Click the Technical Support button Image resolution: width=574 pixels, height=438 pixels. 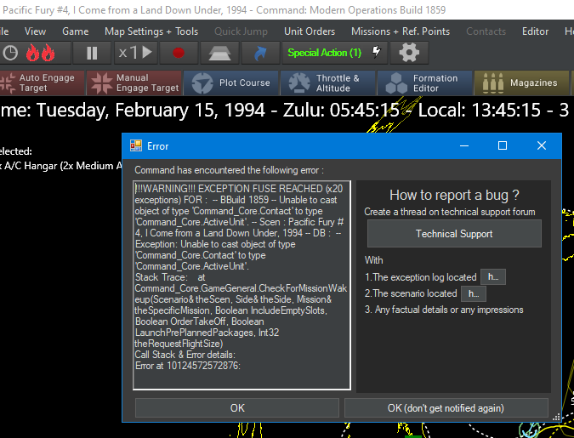(x=454, y=234)
